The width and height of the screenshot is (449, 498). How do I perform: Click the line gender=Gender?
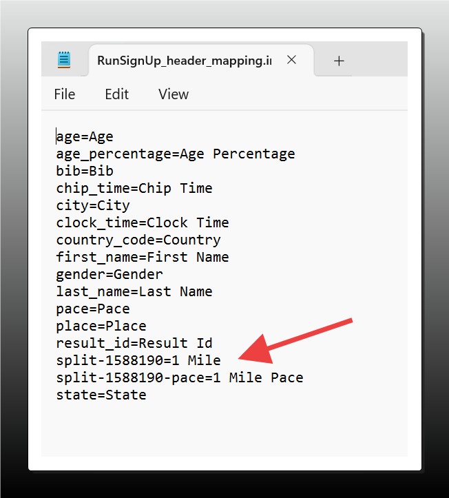click(x=109, y=274)
